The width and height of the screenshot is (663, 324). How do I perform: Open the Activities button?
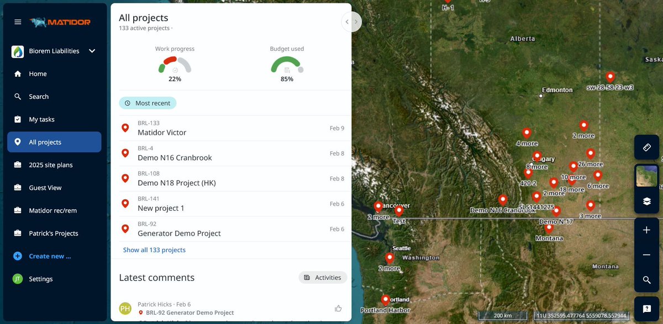click(x=323, y=278)
